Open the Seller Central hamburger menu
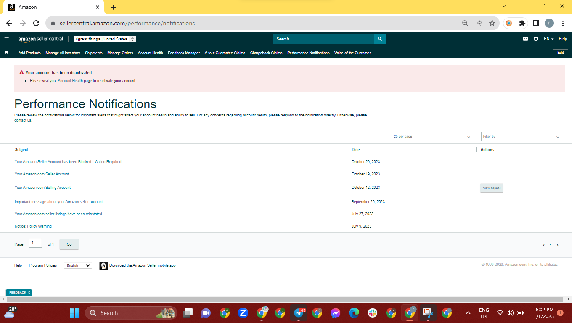The width and height of the screenshot is (572, 323). click(6, 39)
